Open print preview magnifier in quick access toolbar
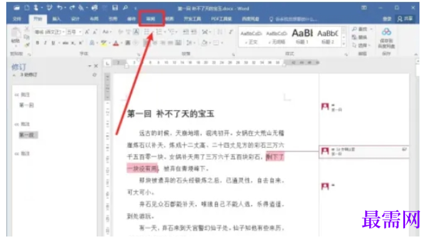 (x=125, y=8)
